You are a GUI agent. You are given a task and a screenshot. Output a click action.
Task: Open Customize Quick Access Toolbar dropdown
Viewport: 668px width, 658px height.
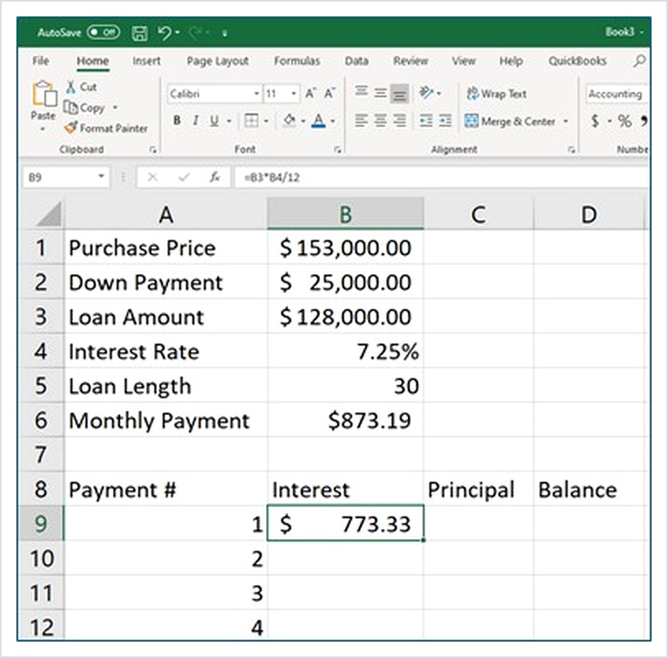tap(225, 33)
